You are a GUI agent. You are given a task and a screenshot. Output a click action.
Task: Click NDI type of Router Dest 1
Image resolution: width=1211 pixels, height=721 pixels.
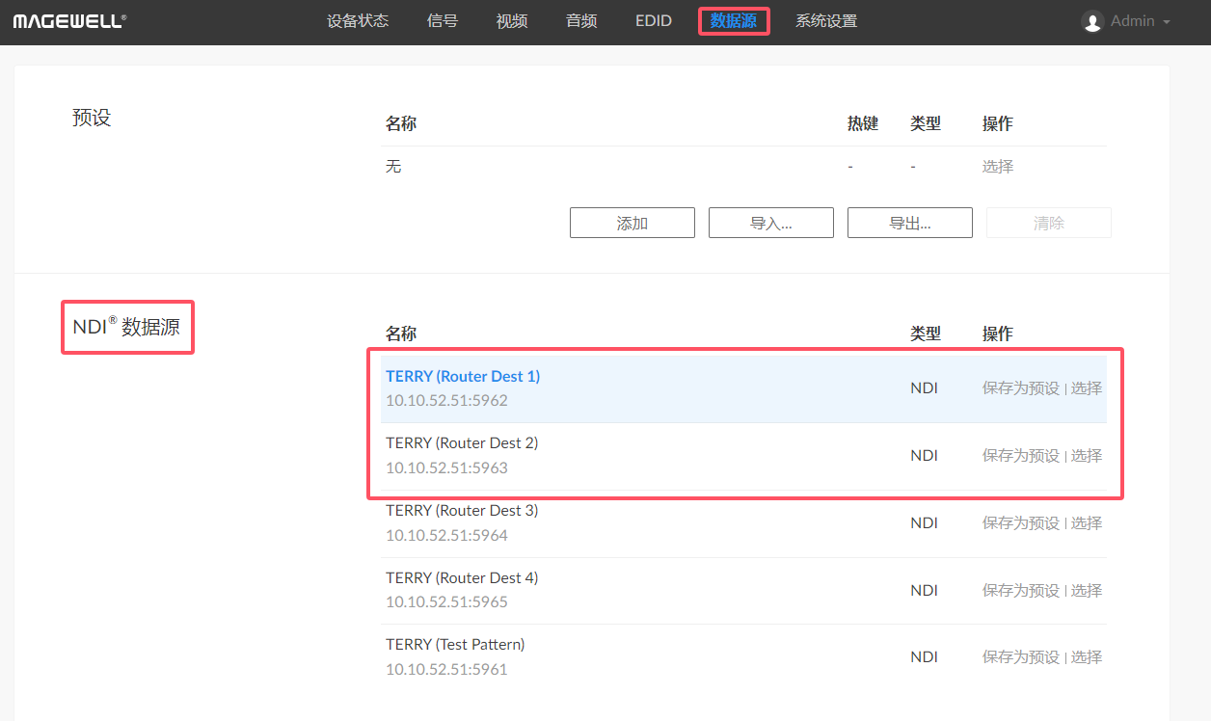(924, 388)
